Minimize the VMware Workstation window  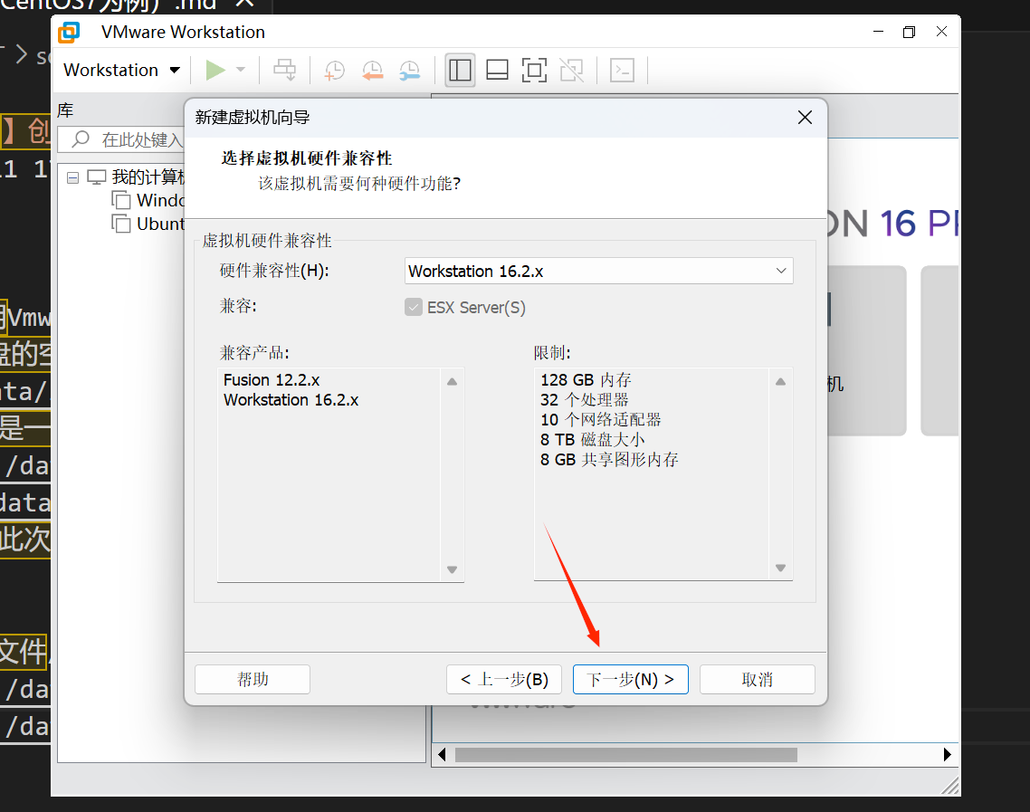pos(878,32)
